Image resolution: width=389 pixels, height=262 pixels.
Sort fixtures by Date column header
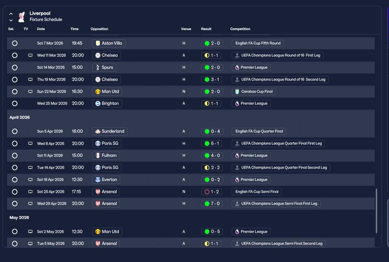coord(41,29)
